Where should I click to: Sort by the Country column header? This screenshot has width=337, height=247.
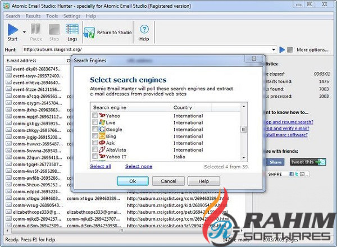(x=191, y=107)
